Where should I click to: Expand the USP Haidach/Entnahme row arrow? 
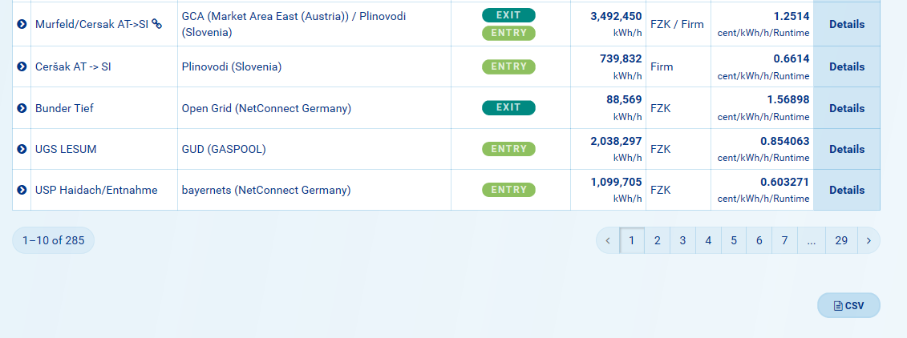22,190
